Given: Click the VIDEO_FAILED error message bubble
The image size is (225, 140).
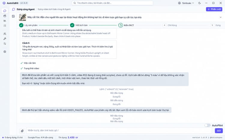Looking at the screenshot, I should click(96, 110).
